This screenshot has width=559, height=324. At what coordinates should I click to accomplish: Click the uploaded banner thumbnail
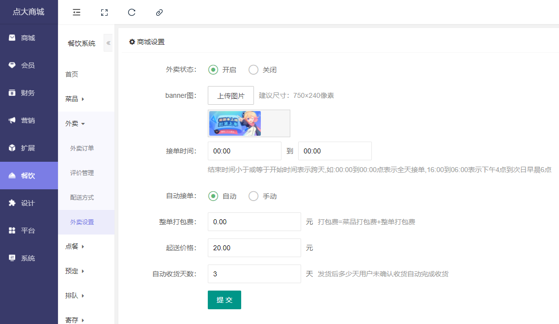[235, 123]
